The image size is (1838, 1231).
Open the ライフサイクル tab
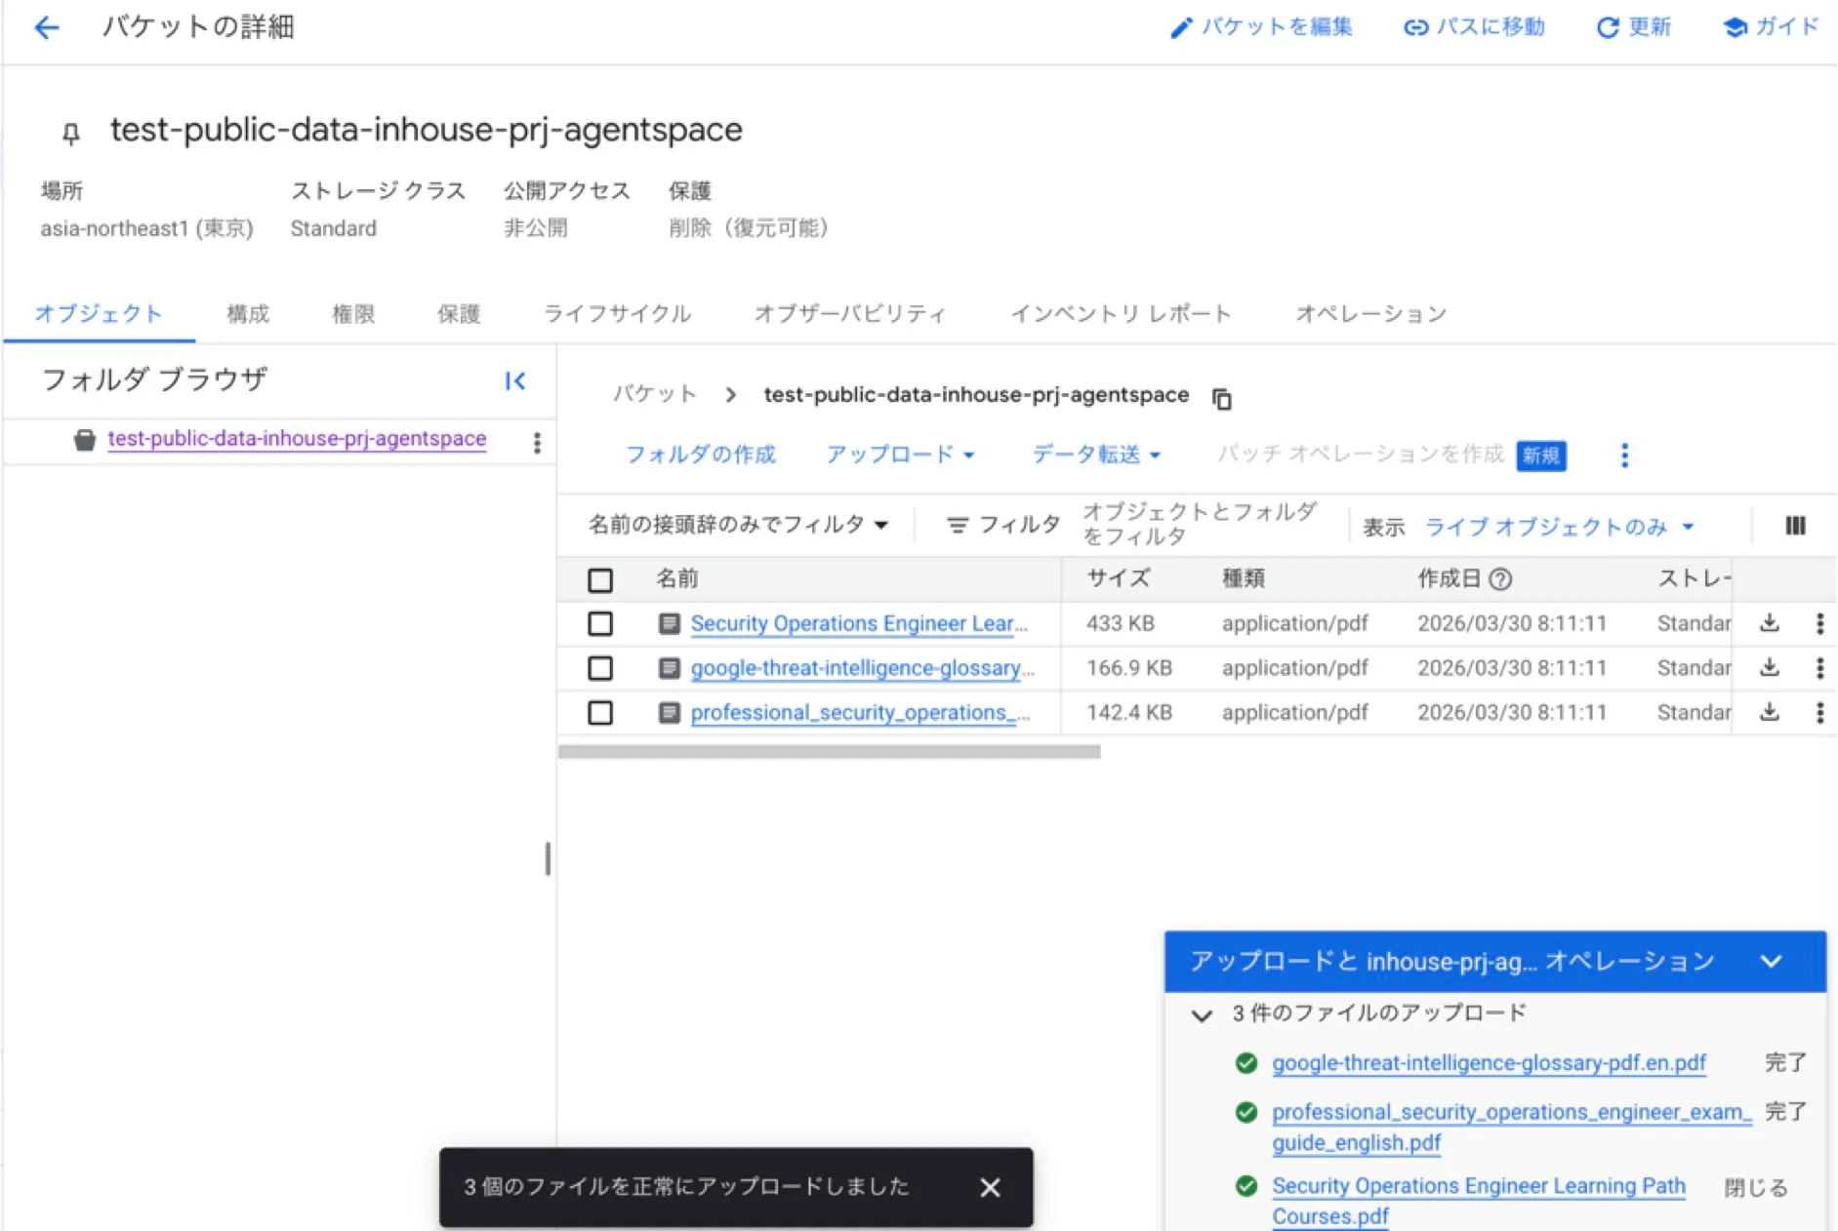coord(619,314)
